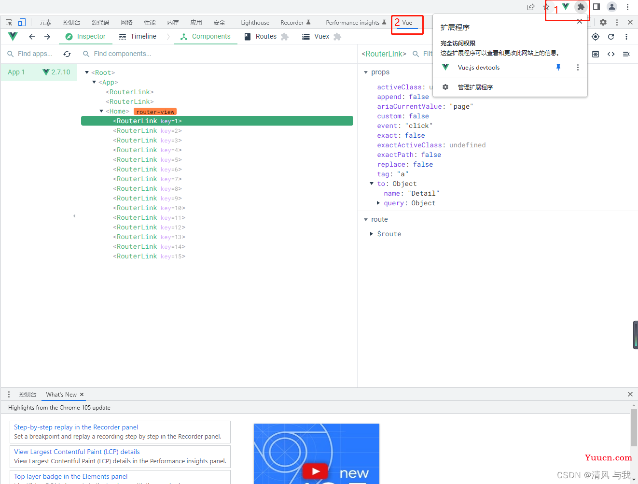Viewport: 638px width, 484px height.
Task: Toggle the browser side panel icon
Action: pos(596,7)
